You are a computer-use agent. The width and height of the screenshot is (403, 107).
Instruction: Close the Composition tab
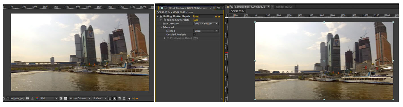point(272,7)
